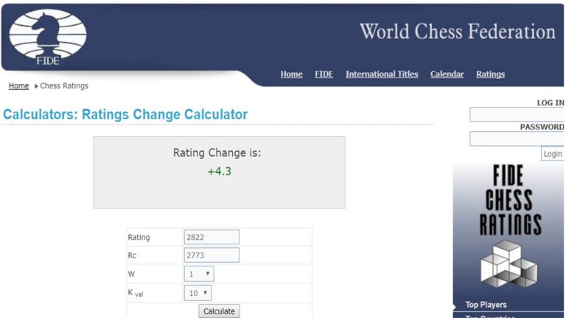566x318 pixels.
Task: Expand the W result dropdown
Action: pyautogui.click(x=199, y=274)
